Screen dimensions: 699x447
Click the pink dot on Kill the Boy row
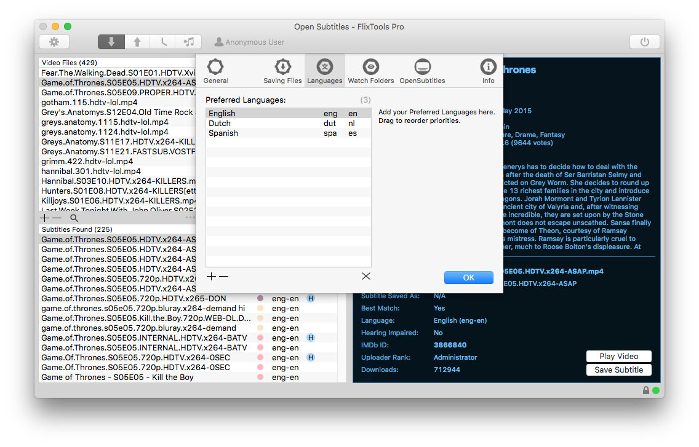pyautogui.click(x=260, y=377)
